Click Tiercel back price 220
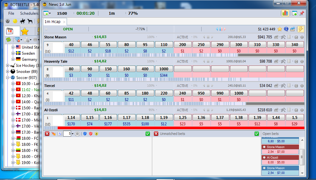This screenshot has width=316, height=180. pos(164,93)
